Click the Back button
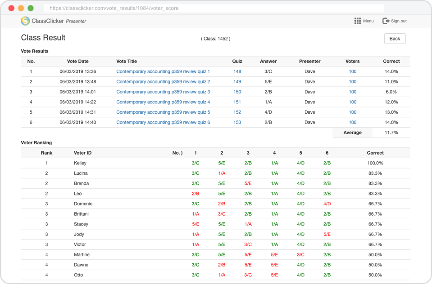The image size is (432, 284). coord(394,39)
